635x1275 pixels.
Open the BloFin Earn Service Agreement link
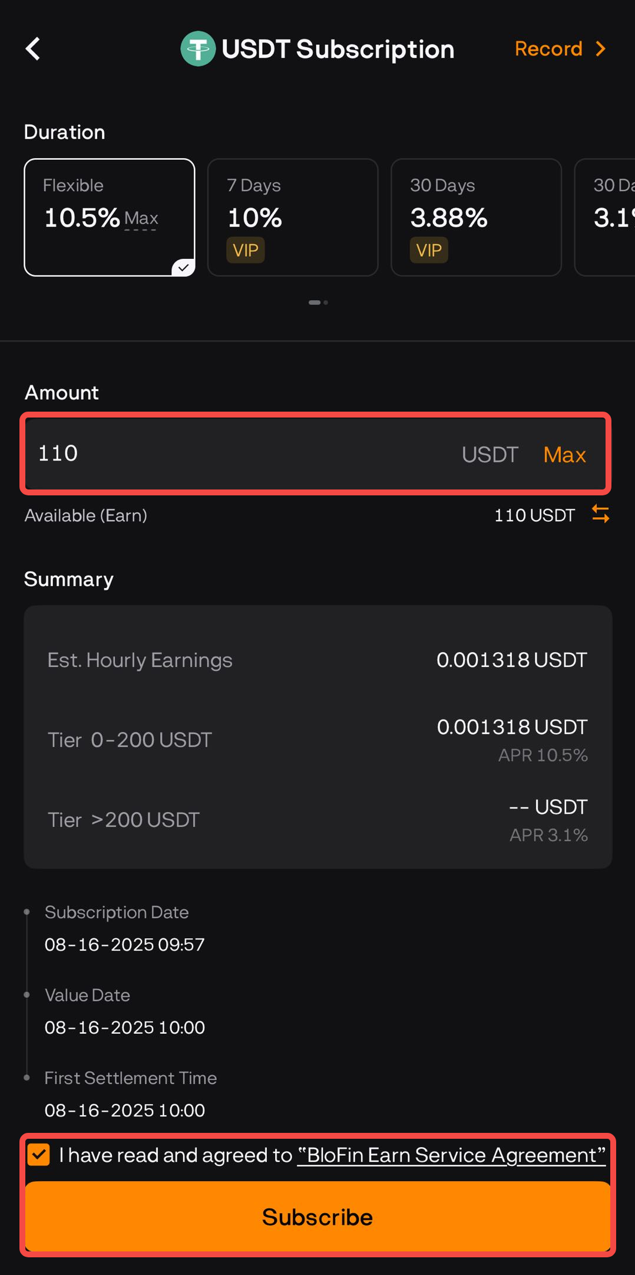pos(452,1155)
